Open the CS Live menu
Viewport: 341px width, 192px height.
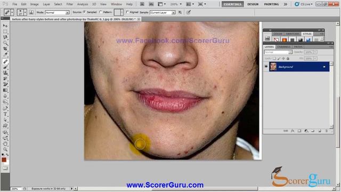pos(304,4)
